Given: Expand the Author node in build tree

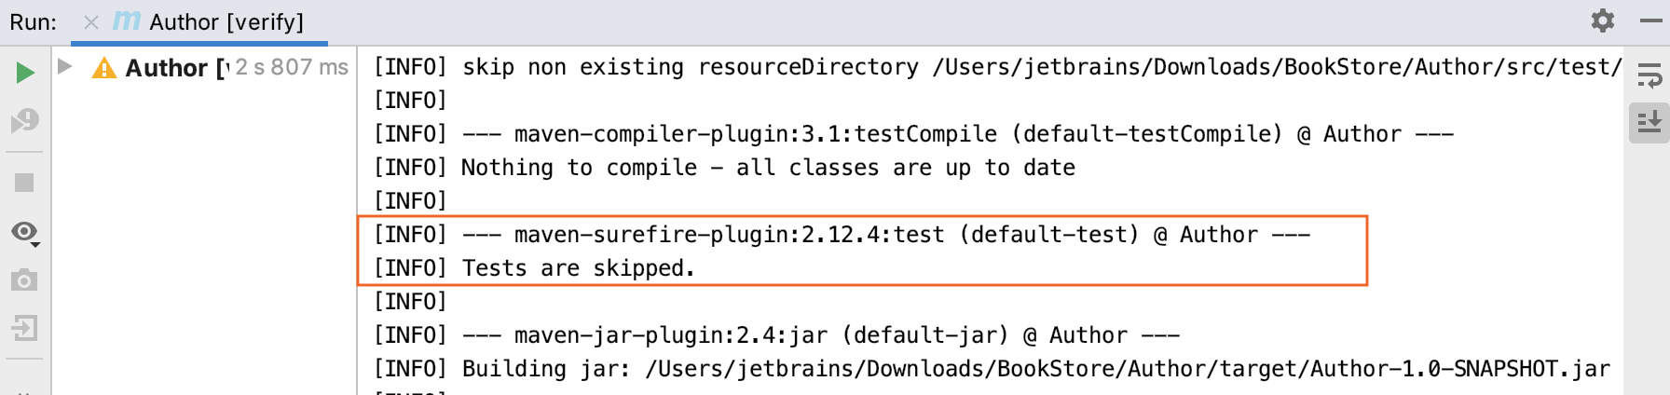Looking at the screenshot, I should click(x=65, y=67).
